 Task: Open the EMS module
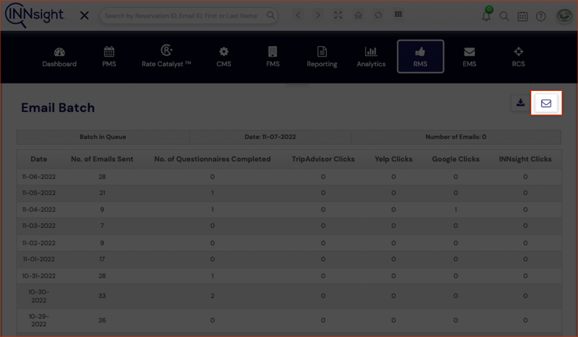pyautogui.click(x=470, y=57)
